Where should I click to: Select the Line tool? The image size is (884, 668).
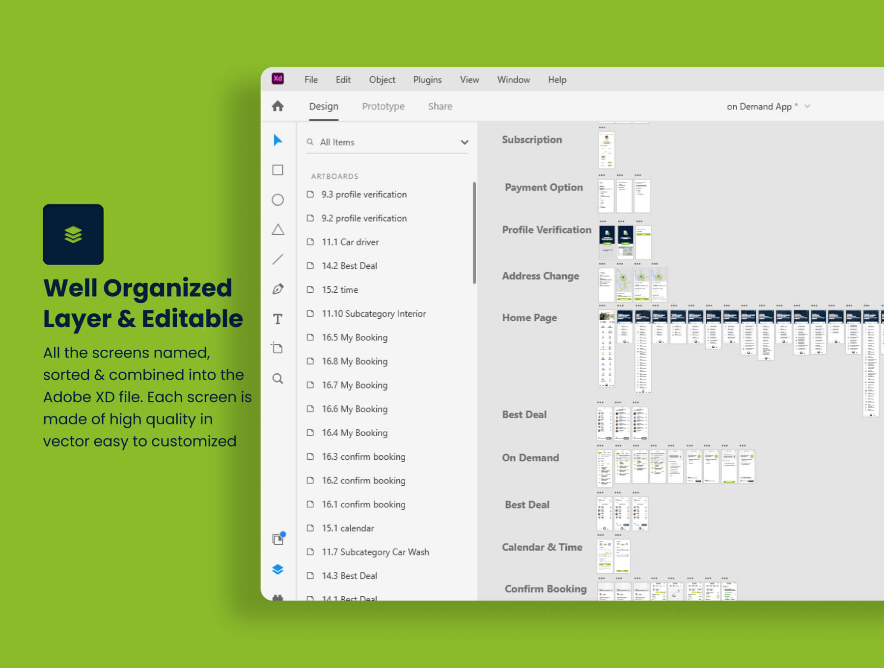[x=277, y=259]
